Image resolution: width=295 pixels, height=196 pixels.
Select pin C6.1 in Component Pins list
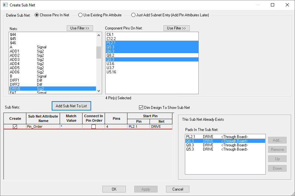[x=110, y=35]
